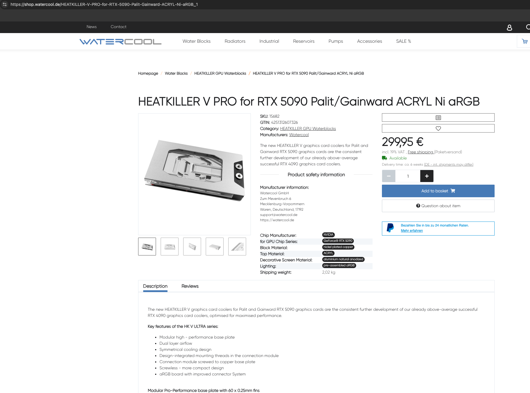Click the product title heading
The width and height of the screenshot is (530, 393).
[309, 102]
